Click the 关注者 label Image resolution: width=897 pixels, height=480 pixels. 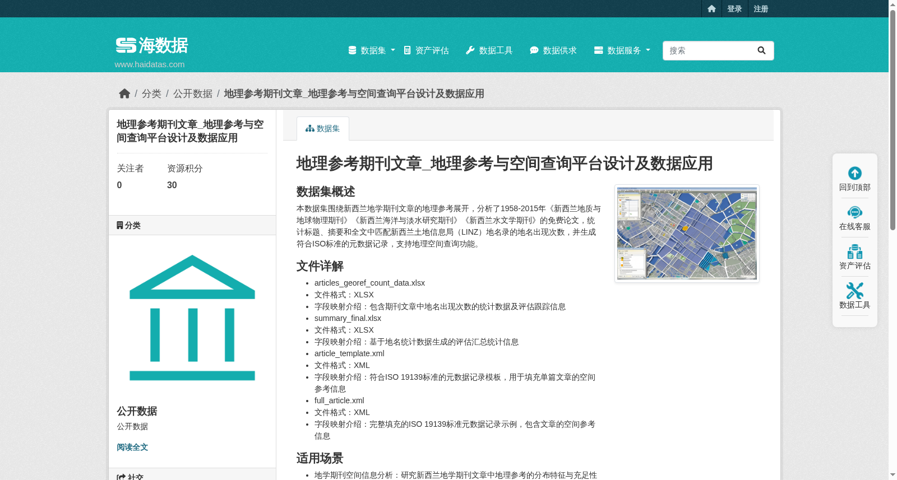tap(130, 169)
